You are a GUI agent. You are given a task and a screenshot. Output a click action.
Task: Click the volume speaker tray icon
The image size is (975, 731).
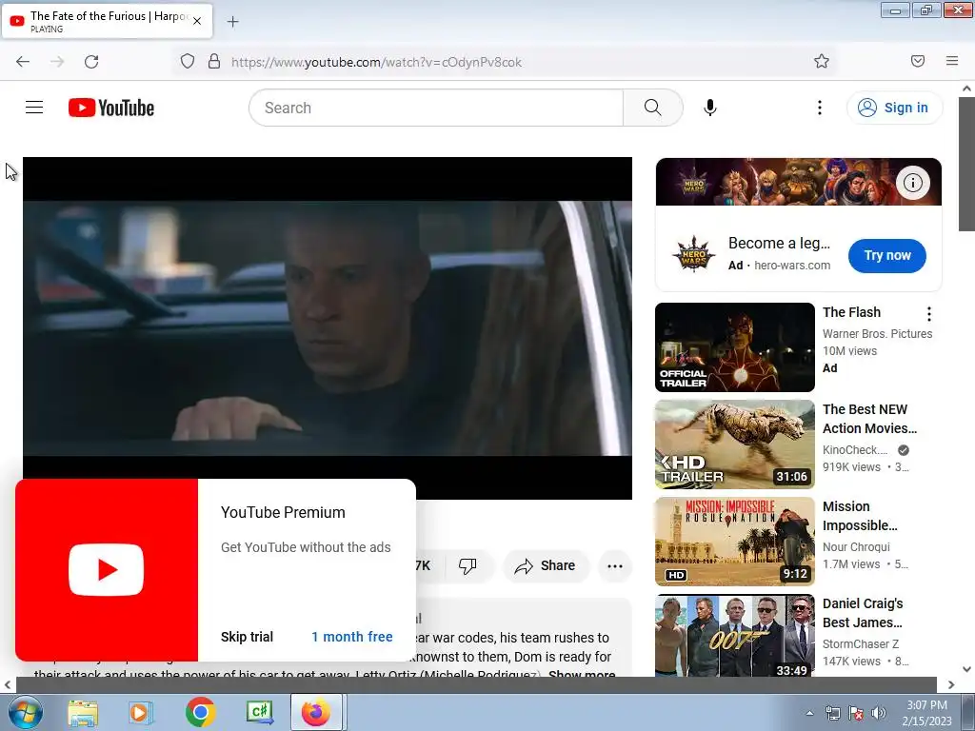(878, 714)
